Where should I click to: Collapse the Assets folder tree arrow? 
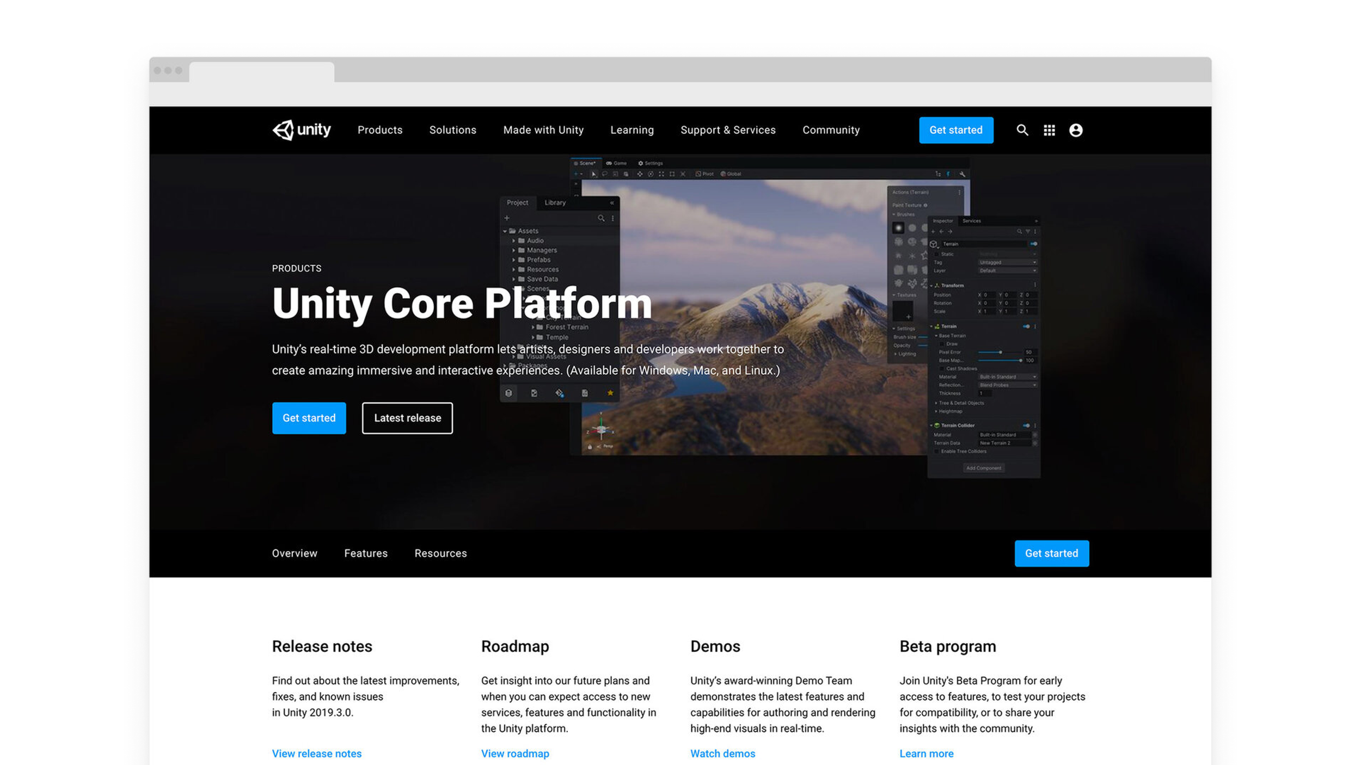pos(505,231)
